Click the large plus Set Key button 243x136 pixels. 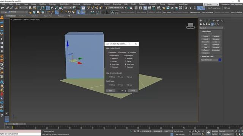click(208, 132)
